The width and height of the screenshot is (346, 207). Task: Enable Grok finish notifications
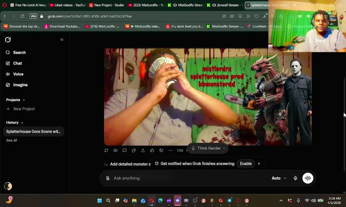[x=246, y=164]
